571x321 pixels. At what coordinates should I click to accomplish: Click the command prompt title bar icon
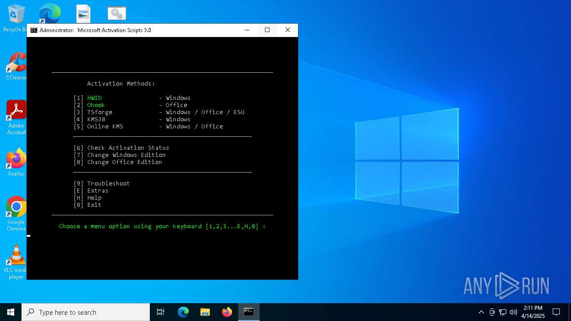(x=34, y=30)
